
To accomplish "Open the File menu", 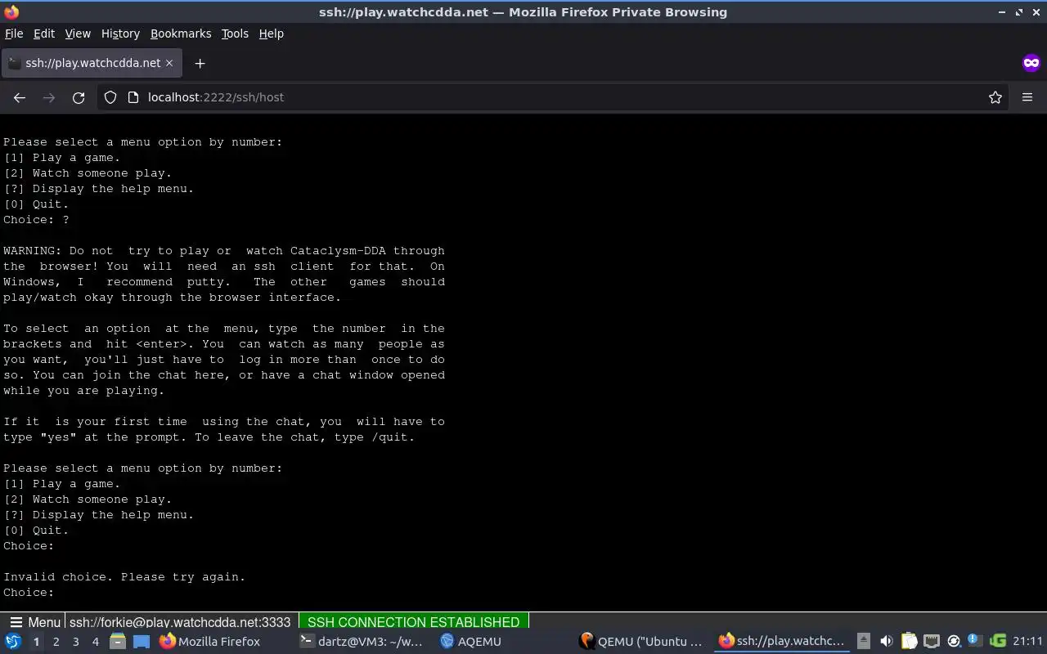I will tap(14, 34).
